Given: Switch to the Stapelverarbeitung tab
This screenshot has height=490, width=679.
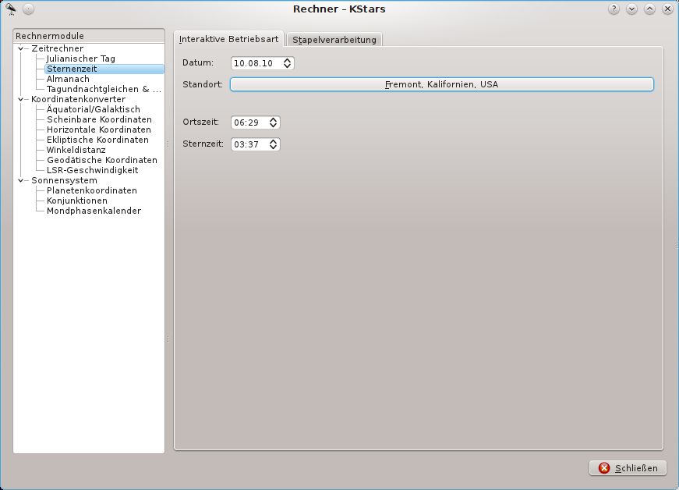Looking at the screenshot, I should [334, 40].
